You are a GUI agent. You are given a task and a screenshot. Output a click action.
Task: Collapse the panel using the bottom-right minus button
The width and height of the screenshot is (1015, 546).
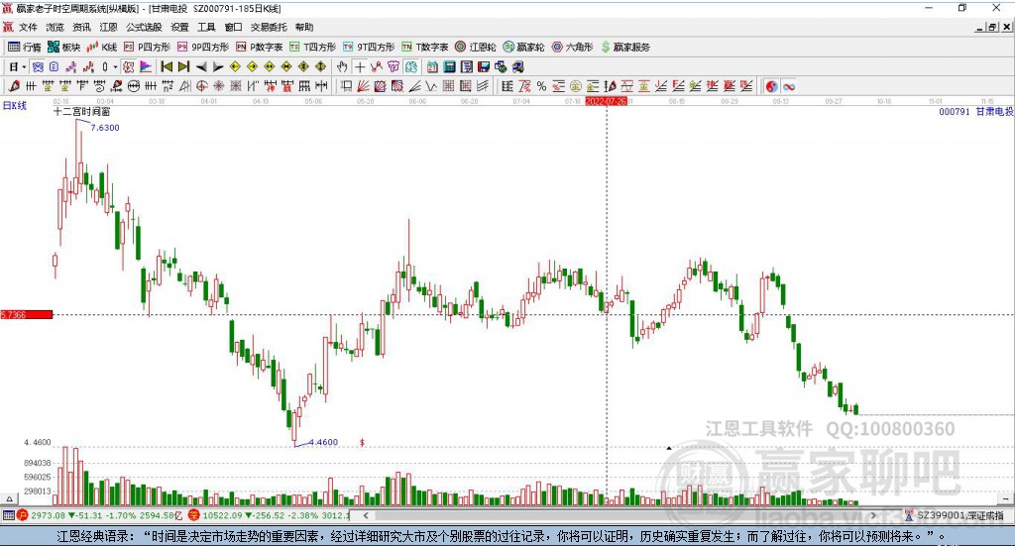point(1005,499)
